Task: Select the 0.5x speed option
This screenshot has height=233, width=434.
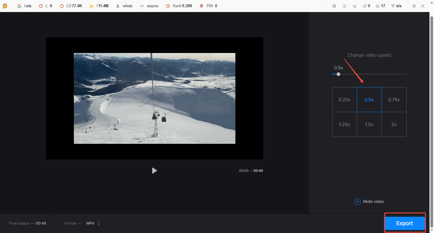Action: click(x=369, y=100)
